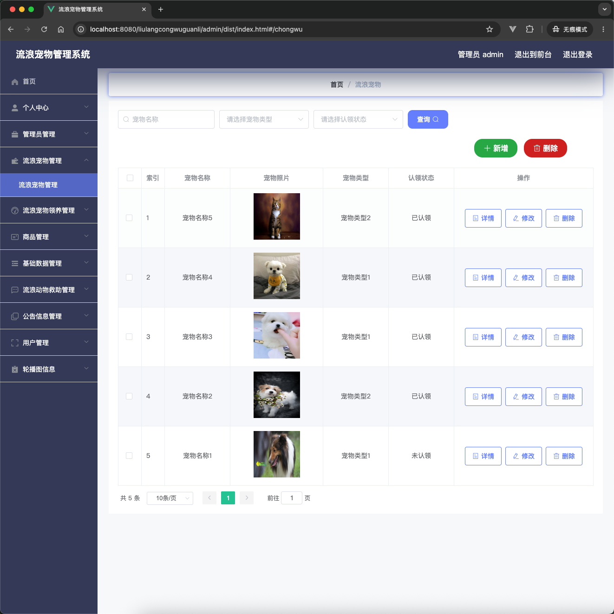Go to previous page arrow in pagination
This screenshot has height=614, width=614.
pos(209,498)
